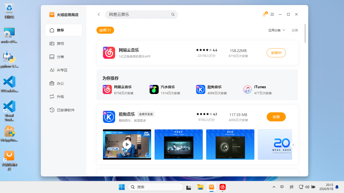Click 117.59 MB size text
Image resolution: width=344 pixels, height=193 pixels.
pos(238,115)
